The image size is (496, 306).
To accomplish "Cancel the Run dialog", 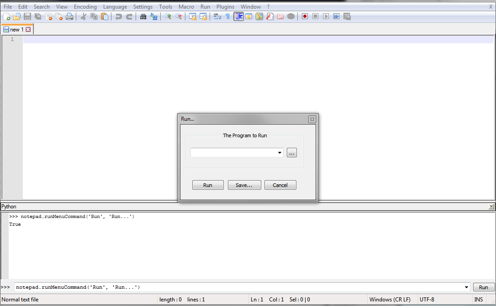I will 280,185.
